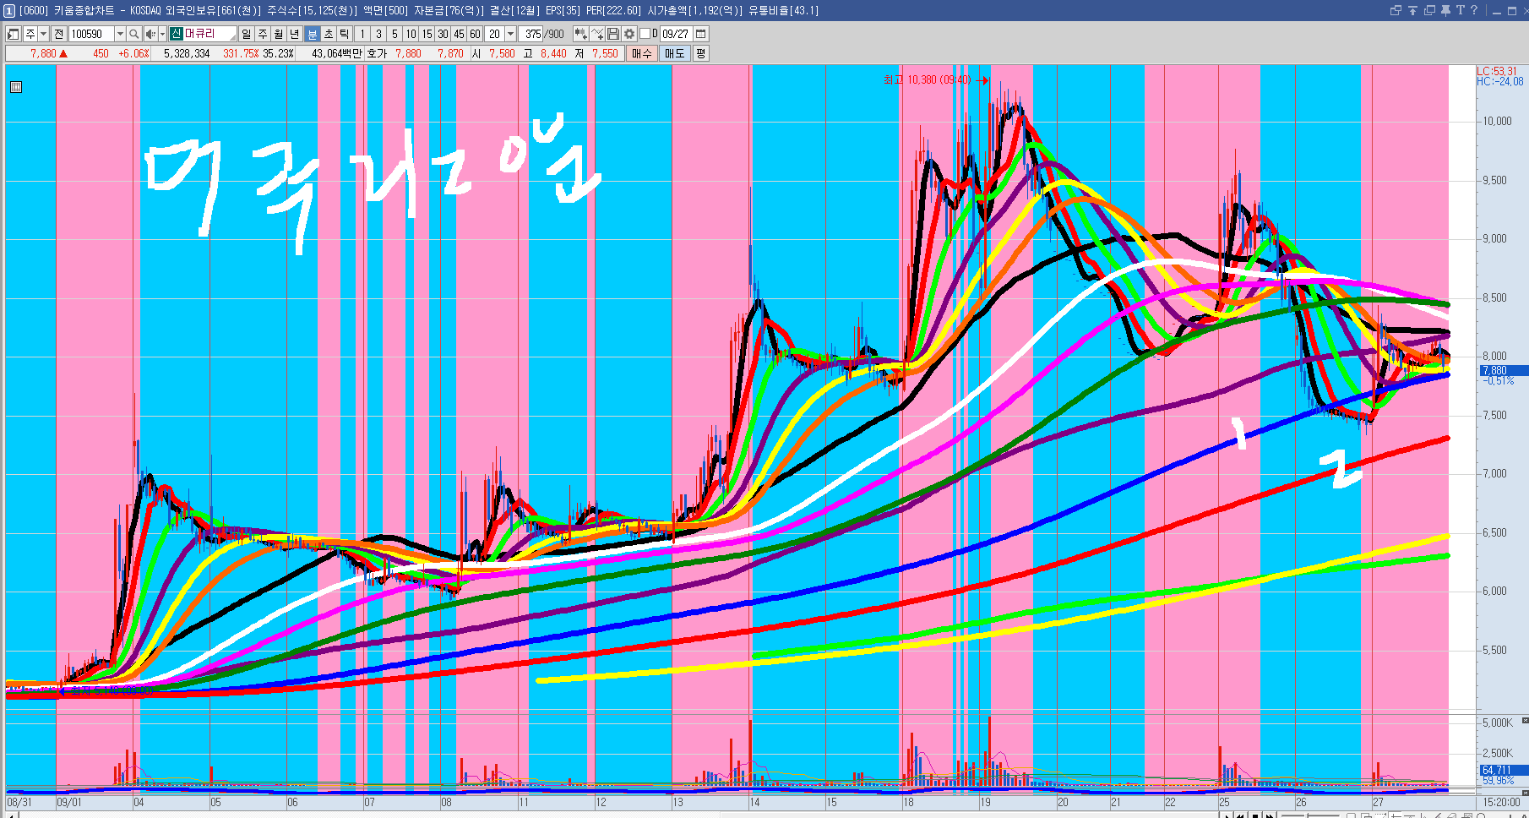This screenshot has height=818, width=1529.
Task: Toggle the D checkbox beside date field
Action: pyautogui.click(x=645, y=34)
